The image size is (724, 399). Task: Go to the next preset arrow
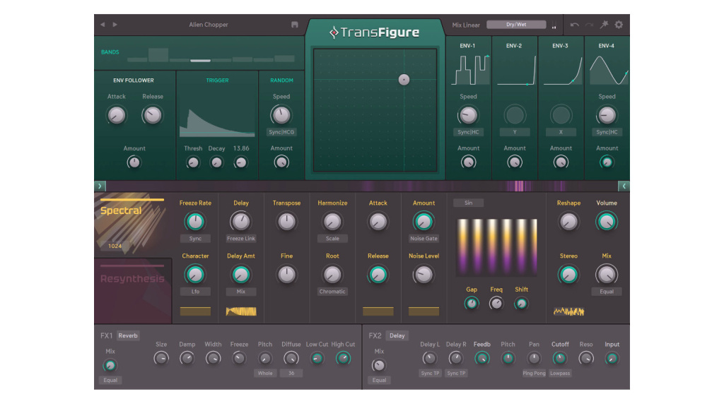tap(115, 25)
